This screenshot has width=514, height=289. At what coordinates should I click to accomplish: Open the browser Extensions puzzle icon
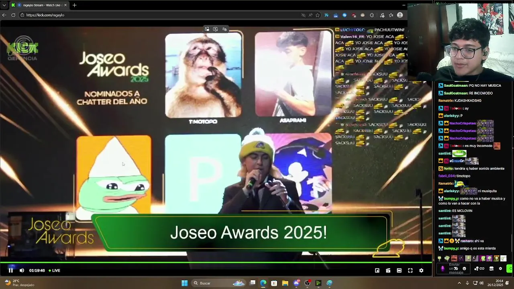[372, 15]
